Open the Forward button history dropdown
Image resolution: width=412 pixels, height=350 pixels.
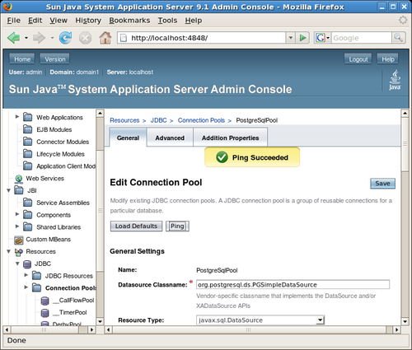tap(52, 38)
